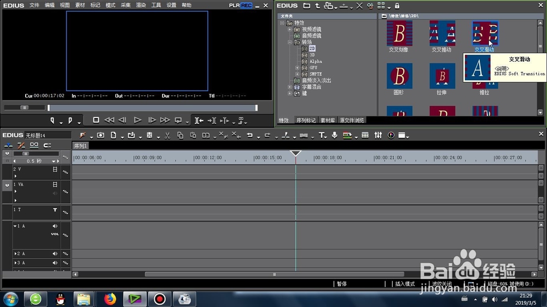
Task: Expand the 字幕混合 folder
Action: (x=289, y=87)
